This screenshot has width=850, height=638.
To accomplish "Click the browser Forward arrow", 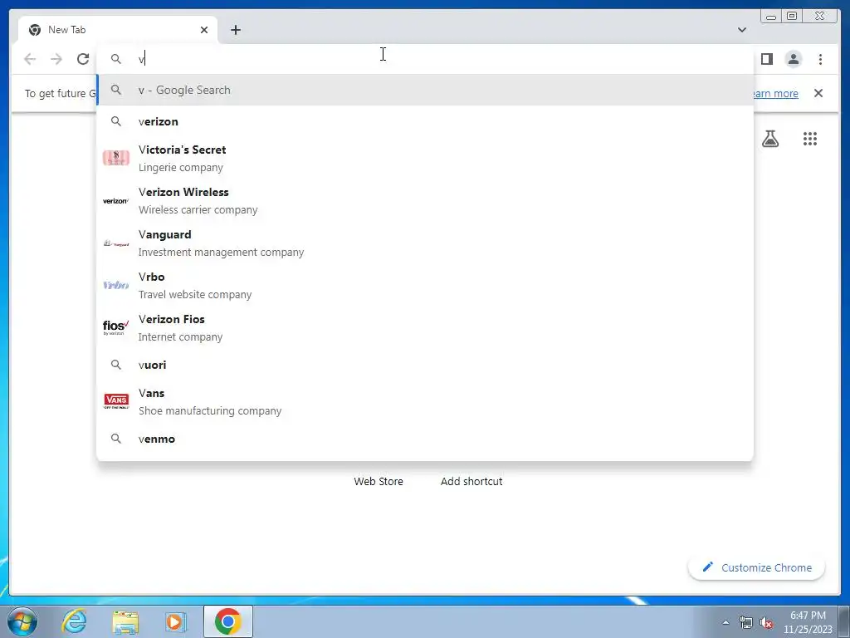I will click(x=56, y=59).
